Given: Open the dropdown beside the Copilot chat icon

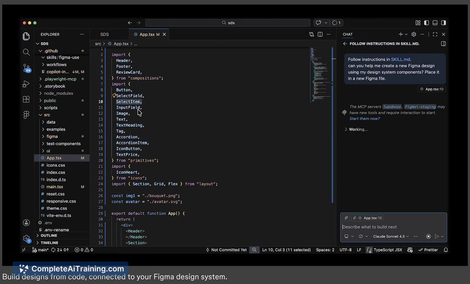Looking at the screenshot, I should pyautogui.click(x=326, y=23).
